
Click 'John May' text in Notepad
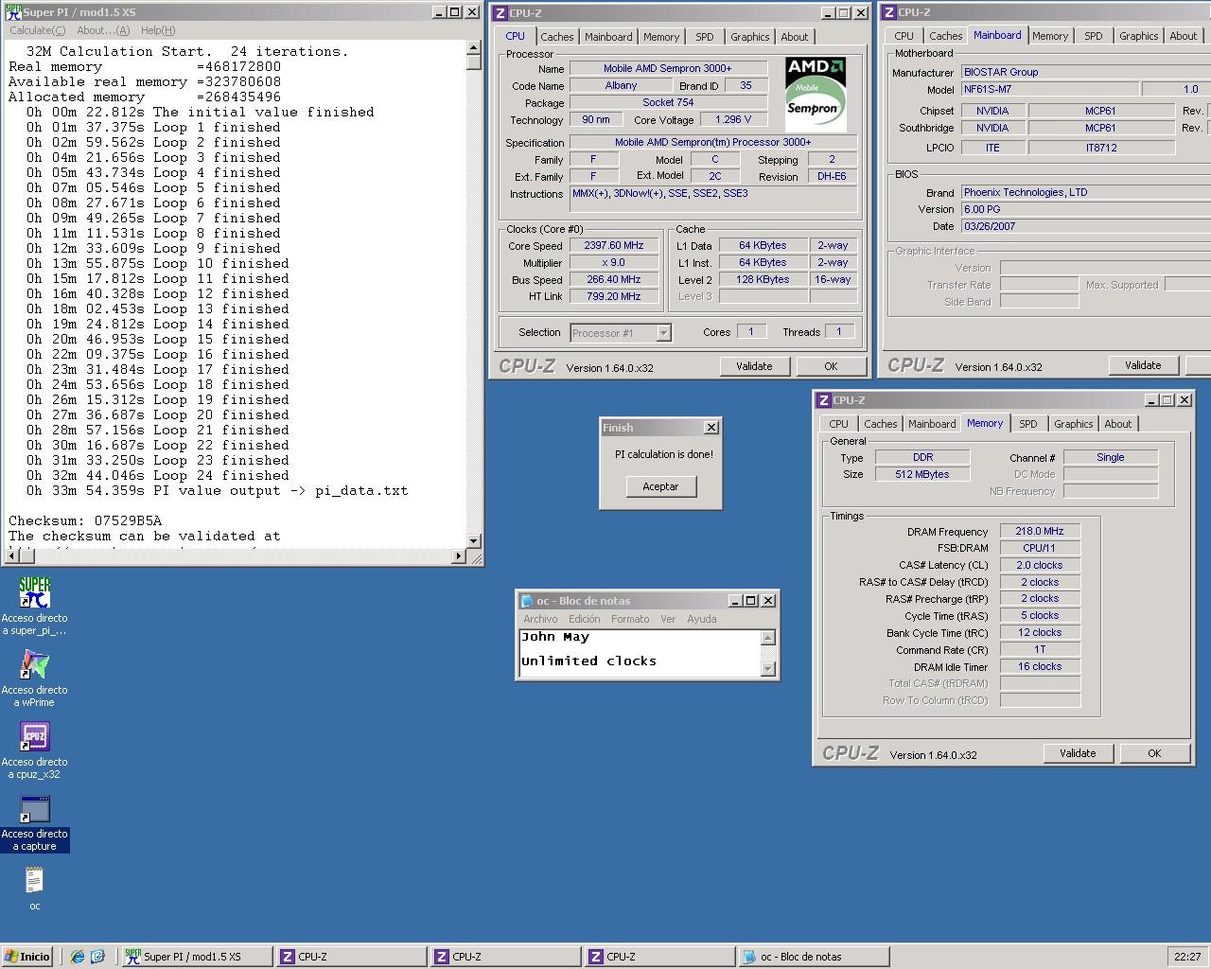point(555,637)
